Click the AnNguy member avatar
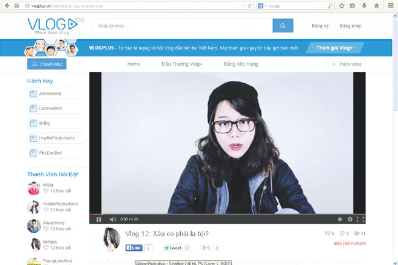This screenshot has height=265, width=398. pos(36,245)
